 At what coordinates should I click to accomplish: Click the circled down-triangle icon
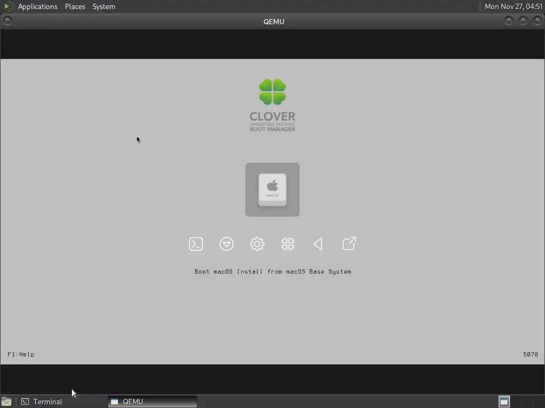[227, 244]
